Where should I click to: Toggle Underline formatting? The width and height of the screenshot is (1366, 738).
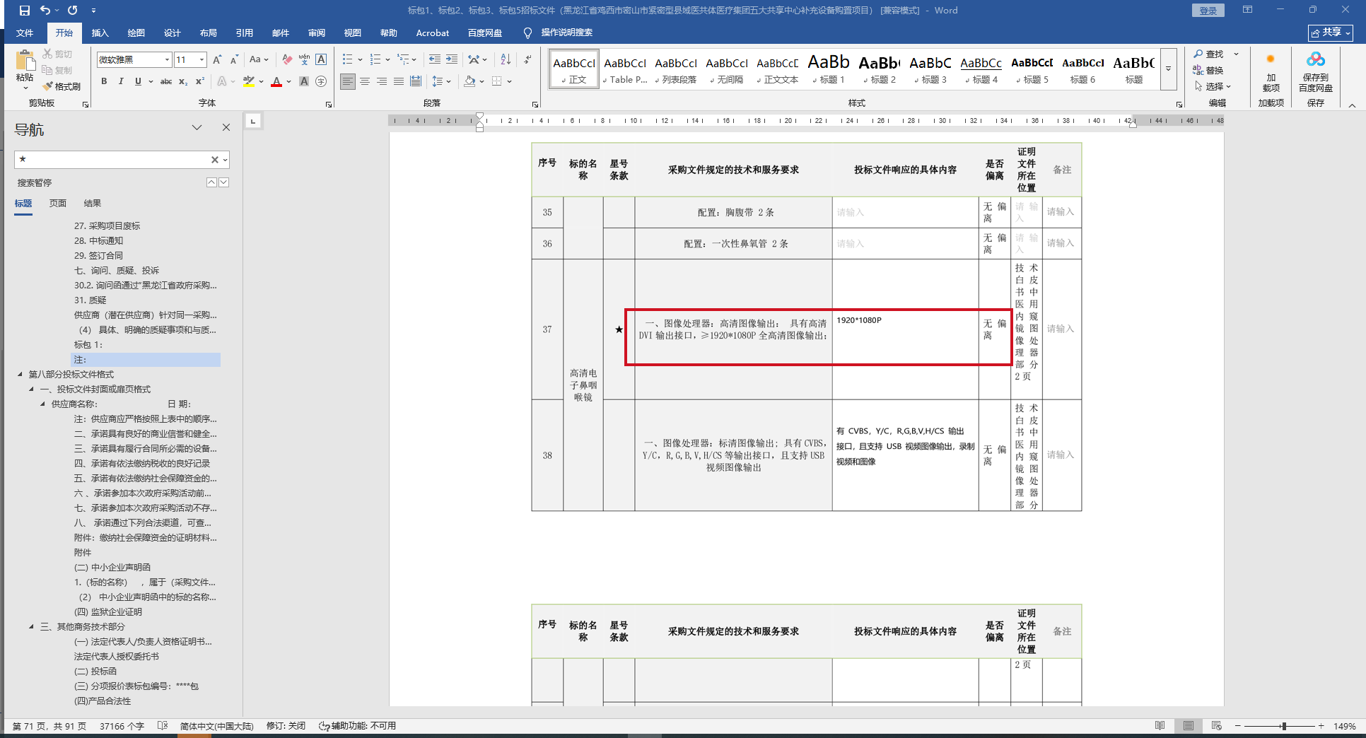[x=138, y=81]
